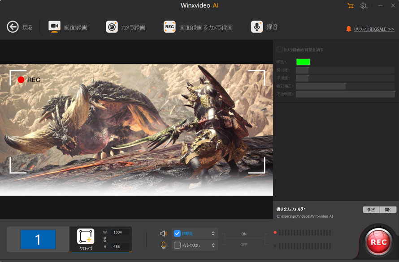Click the 参照 browse button

click(x=371, y=209)
